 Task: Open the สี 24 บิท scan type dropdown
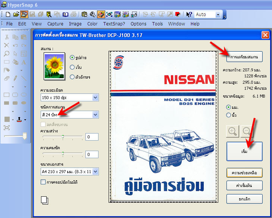[x=95, y=115]
